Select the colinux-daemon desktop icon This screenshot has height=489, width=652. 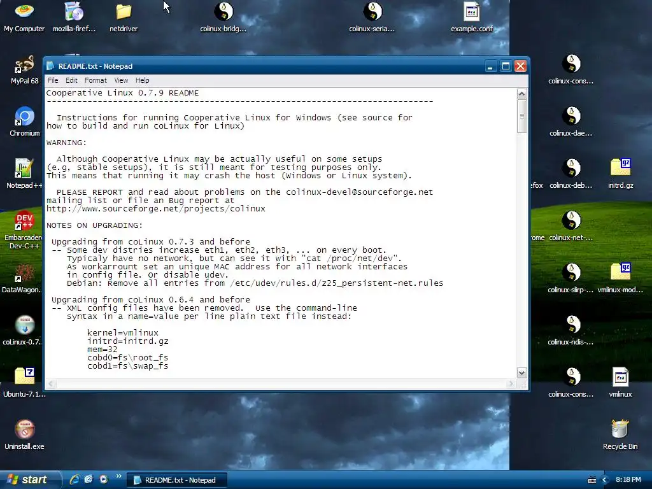571,122
